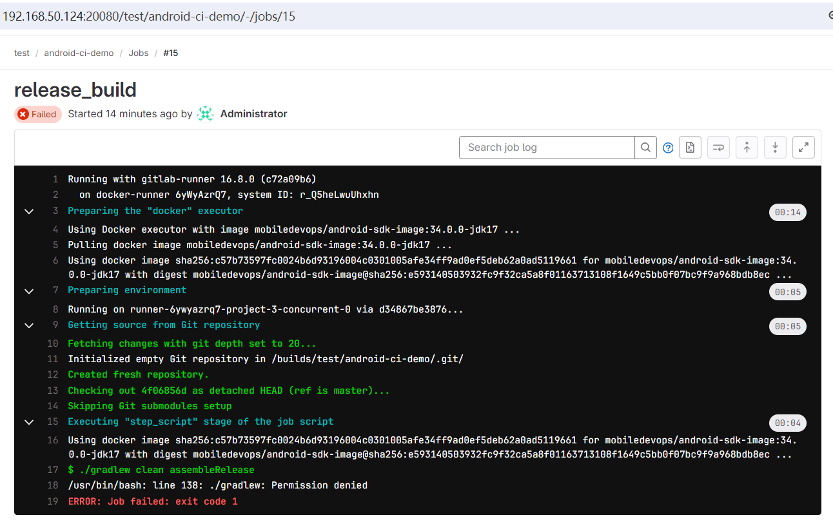Collapse the Preparing environment section

(x=29, y=291)
